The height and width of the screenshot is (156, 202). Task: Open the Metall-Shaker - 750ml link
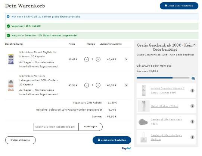tap(164, 106)
